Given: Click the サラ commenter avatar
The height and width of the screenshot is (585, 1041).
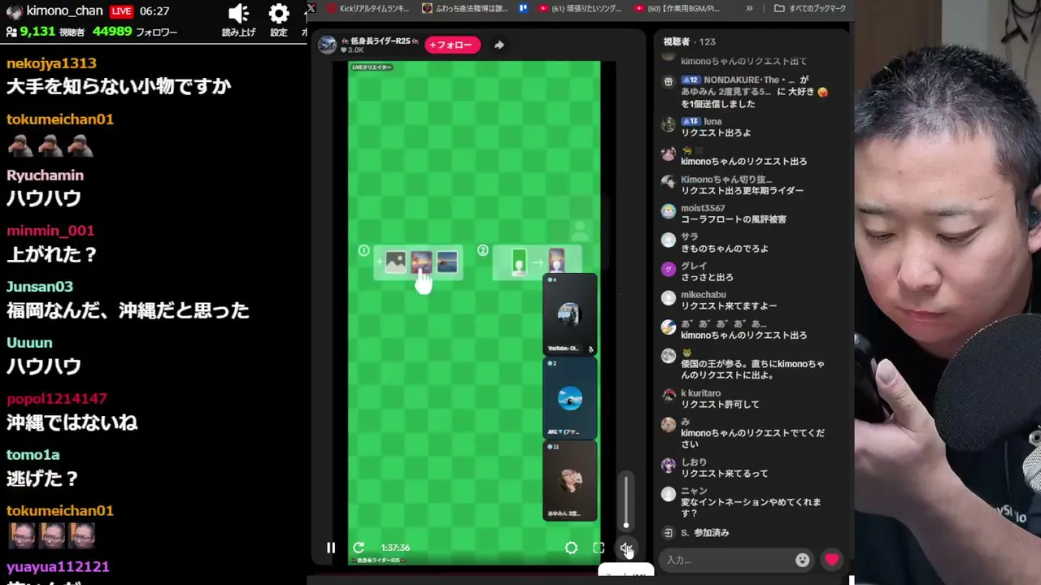Looking at the screenshot, I should click(x=669, y=240).
